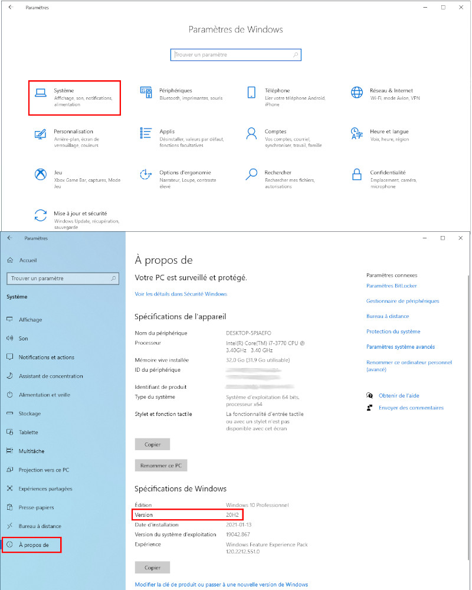The width and height of the screenshot is (472, 590).
Task: Click the Stockage drive icon
Action: 10,413
